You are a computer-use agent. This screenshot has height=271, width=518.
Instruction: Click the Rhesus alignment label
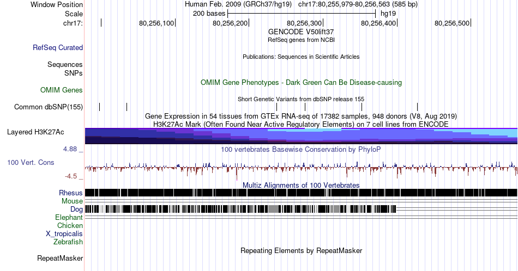pos(71,193)
